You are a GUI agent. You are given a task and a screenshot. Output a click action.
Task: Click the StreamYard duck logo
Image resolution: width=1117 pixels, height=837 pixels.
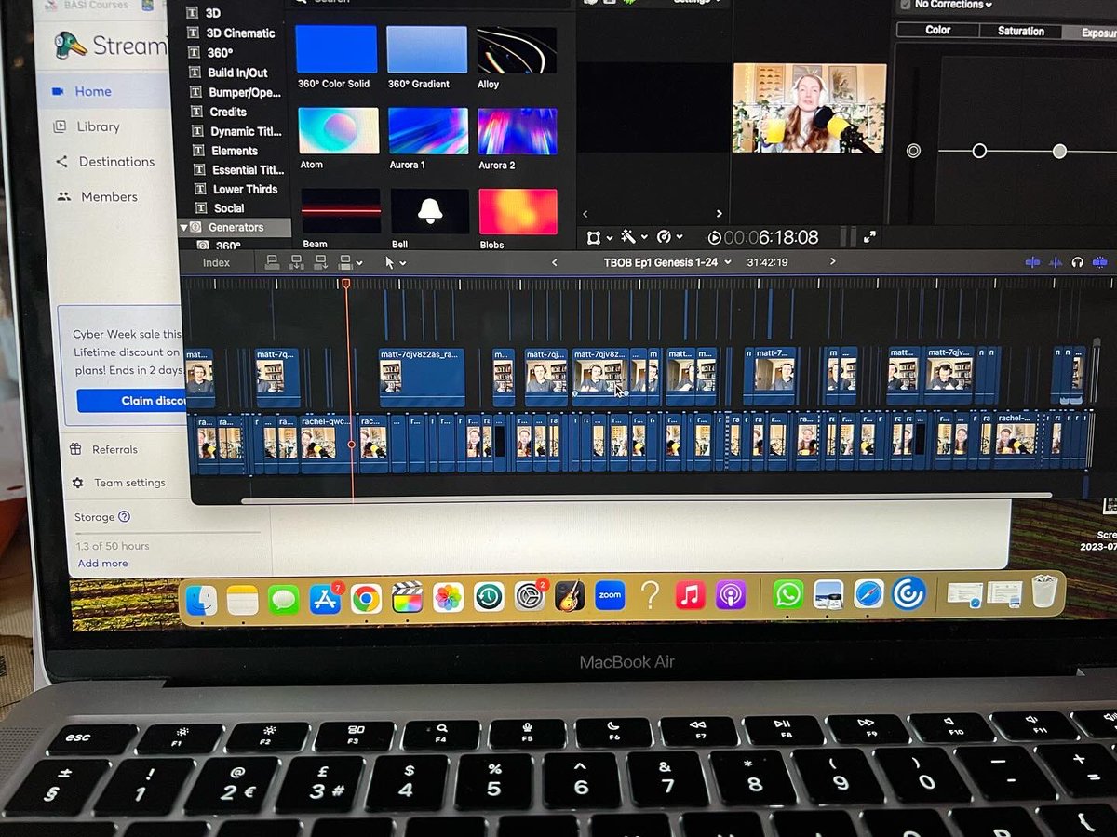[71, 46]
